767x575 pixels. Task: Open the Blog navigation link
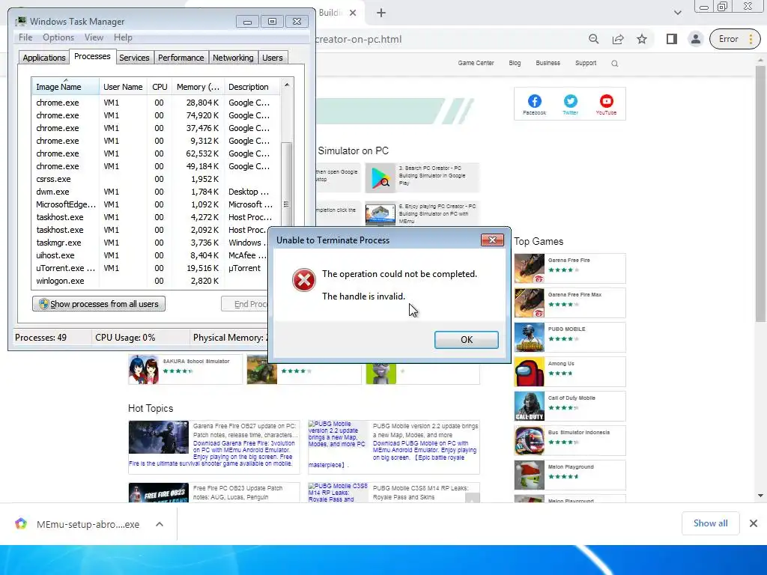point(515,63)
